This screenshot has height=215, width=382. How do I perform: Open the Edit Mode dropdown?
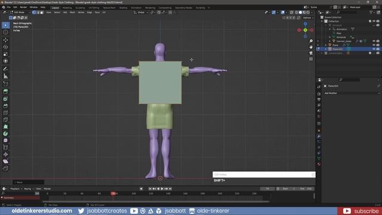[20, 13]
